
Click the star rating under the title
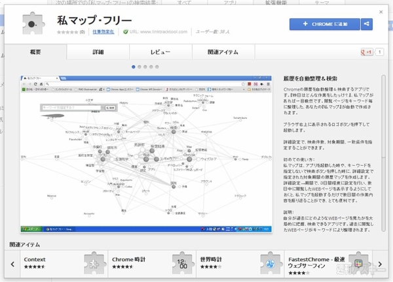pos(67,32)
